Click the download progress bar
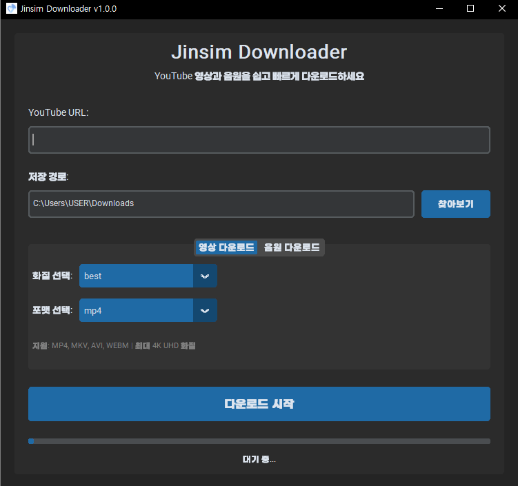The image size is (518, 486). click(259, 441)
